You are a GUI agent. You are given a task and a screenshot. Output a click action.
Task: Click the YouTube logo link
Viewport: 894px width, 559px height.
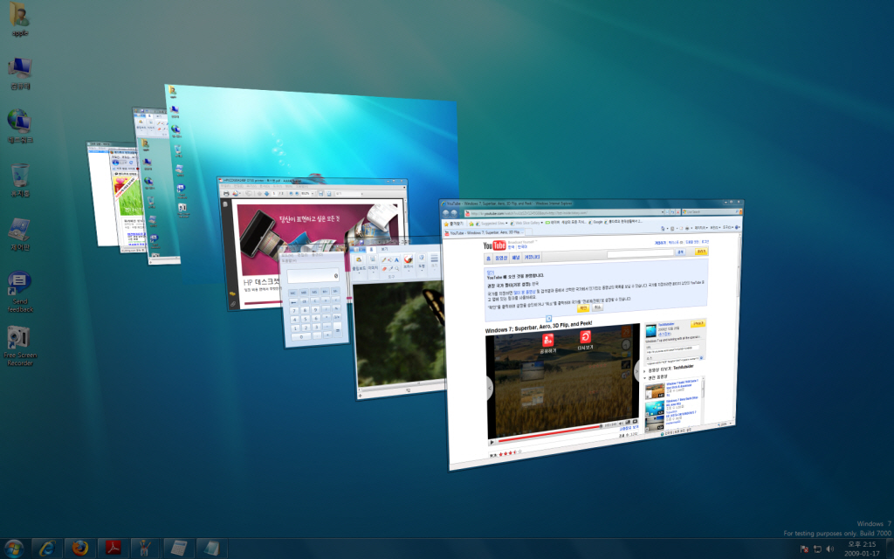point(496,245)
